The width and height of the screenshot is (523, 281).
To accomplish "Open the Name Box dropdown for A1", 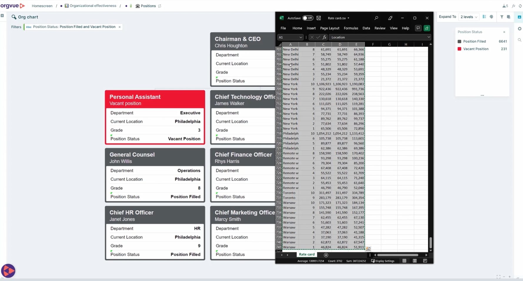I will (x=300, y=37).
